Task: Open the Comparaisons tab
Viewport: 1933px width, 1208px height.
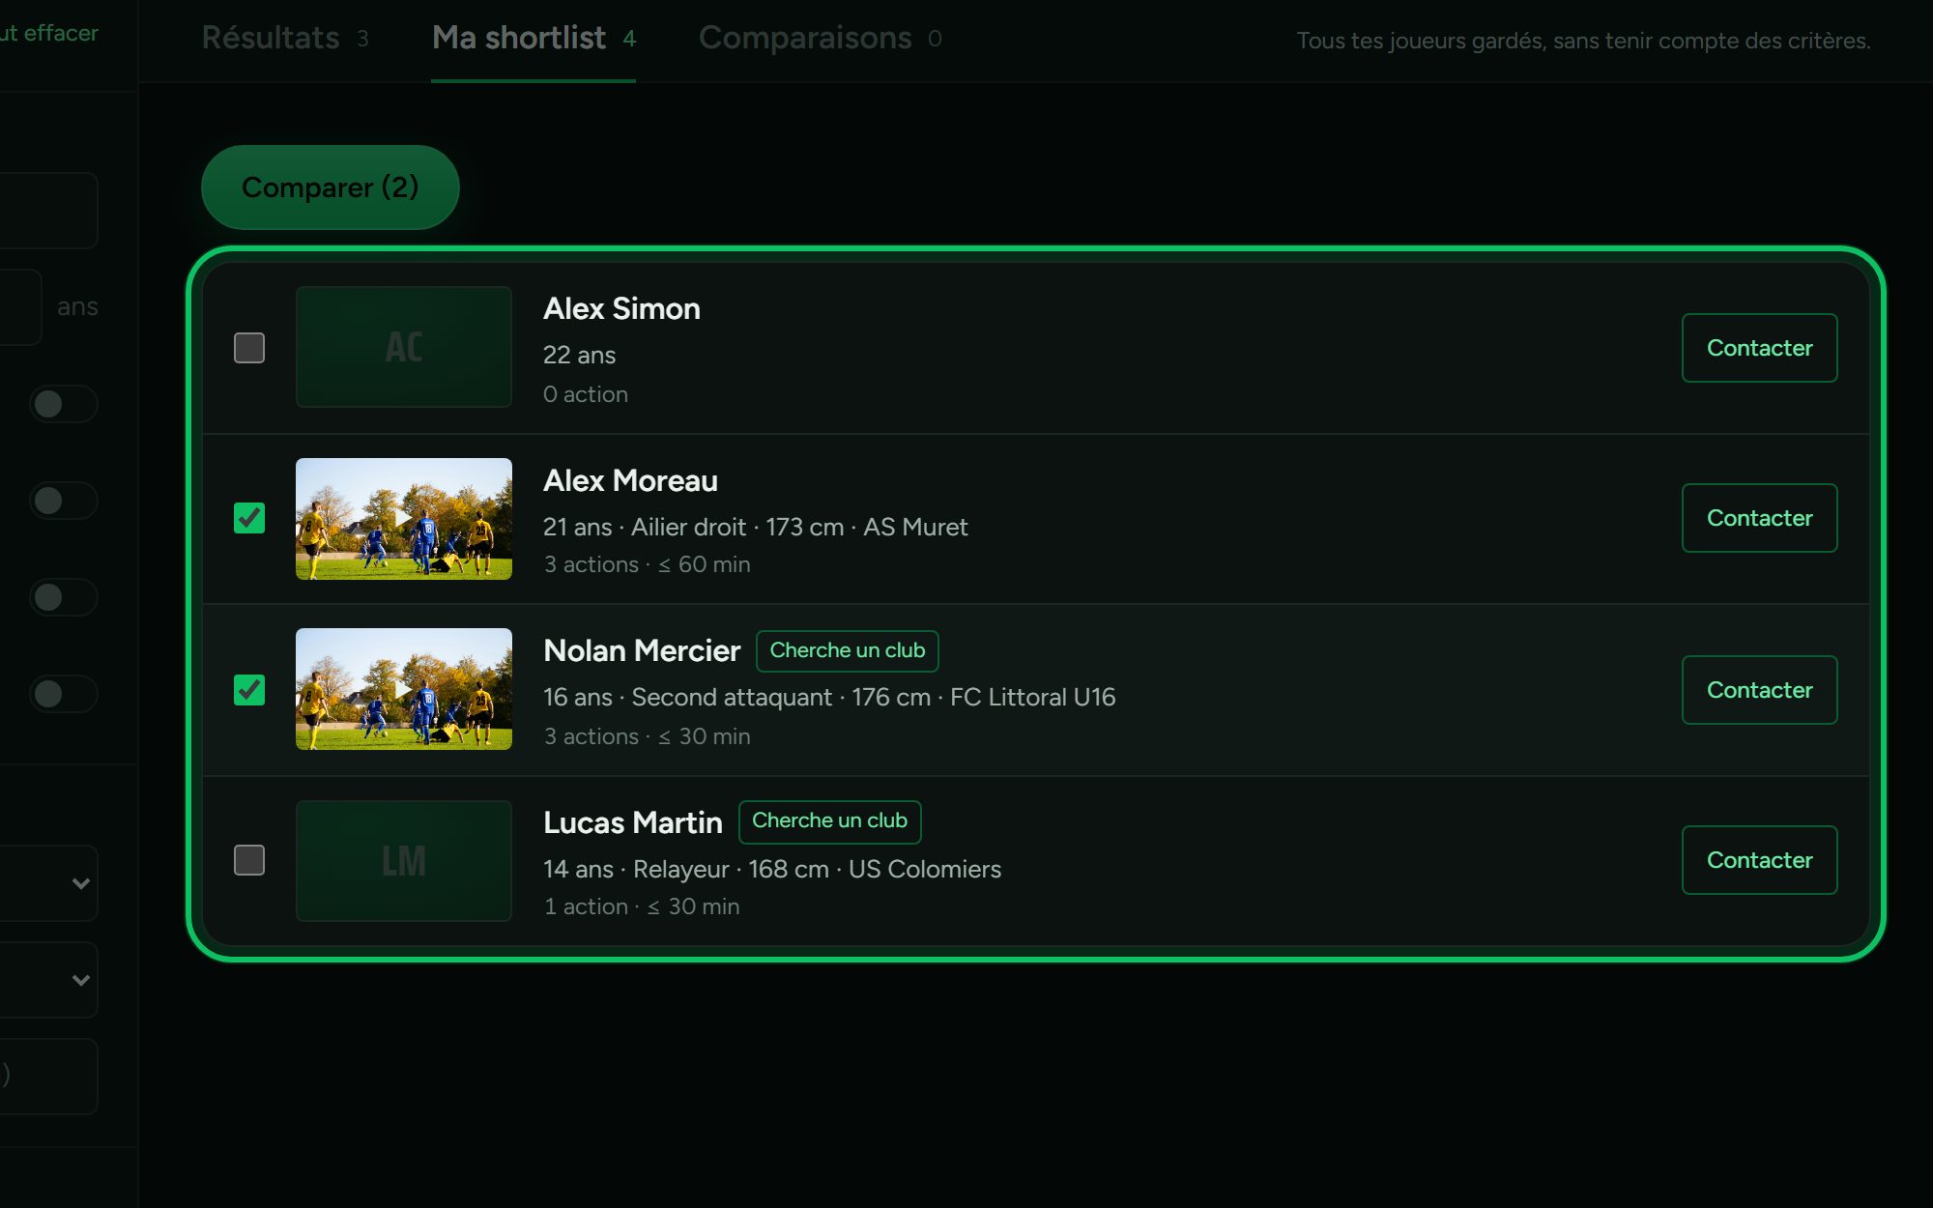Action: point(820,39)
